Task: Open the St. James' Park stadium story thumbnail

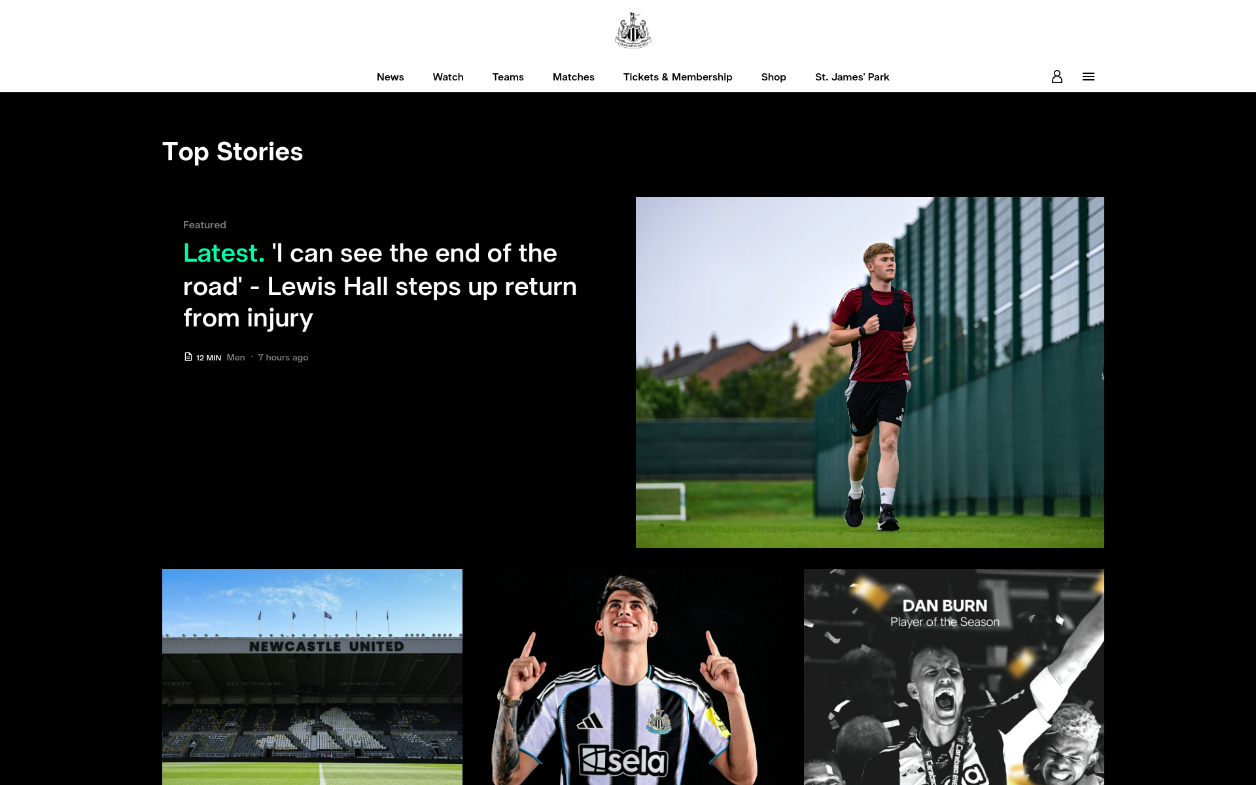Action: [x=312, y=677]
